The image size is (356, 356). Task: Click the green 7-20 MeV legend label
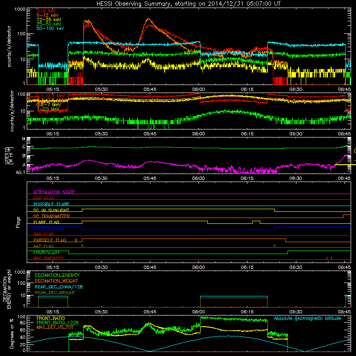click(x=48, y=109)
